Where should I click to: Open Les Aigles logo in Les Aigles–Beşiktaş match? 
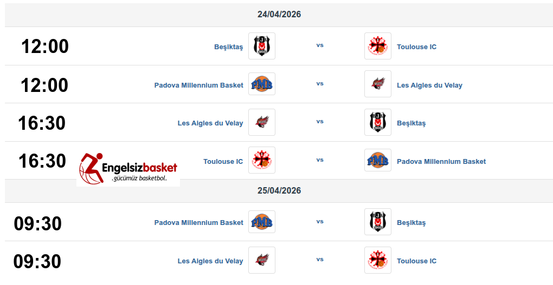coord(262,122)
